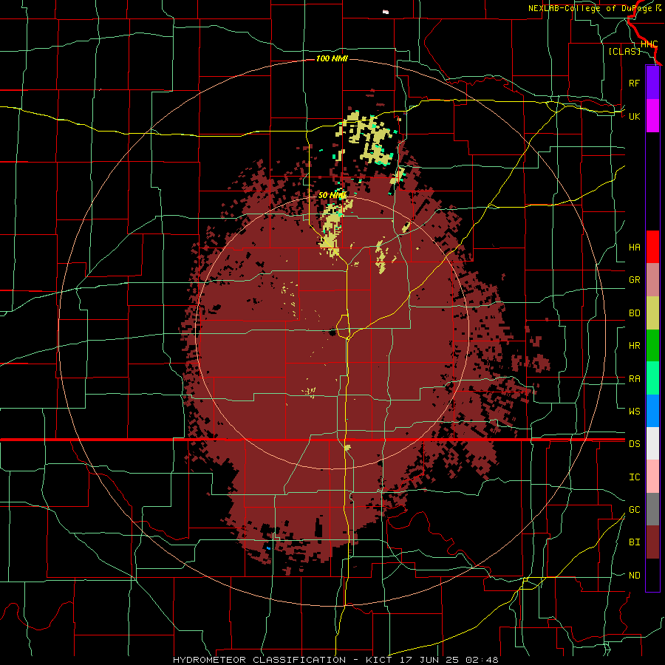Click the ND black legend swatch

[x=652, y=575]
